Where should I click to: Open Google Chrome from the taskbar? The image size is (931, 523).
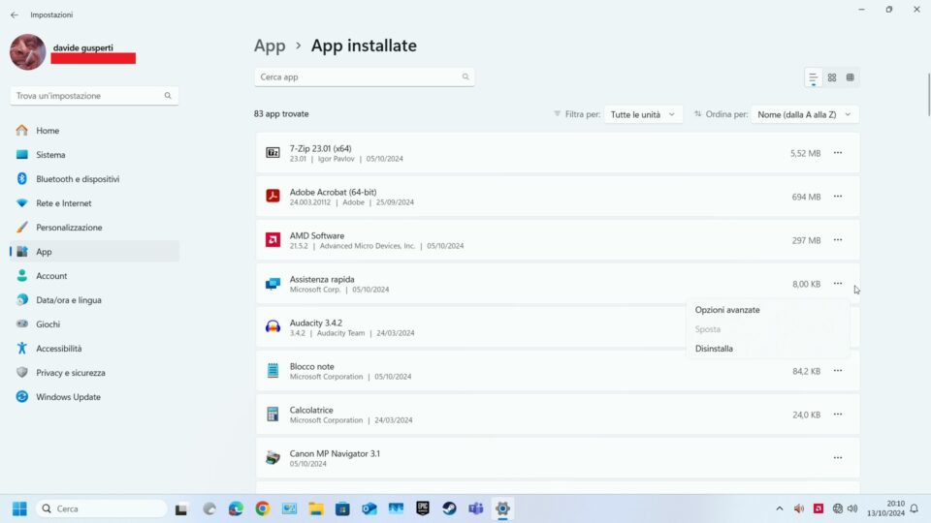[262, 508]
